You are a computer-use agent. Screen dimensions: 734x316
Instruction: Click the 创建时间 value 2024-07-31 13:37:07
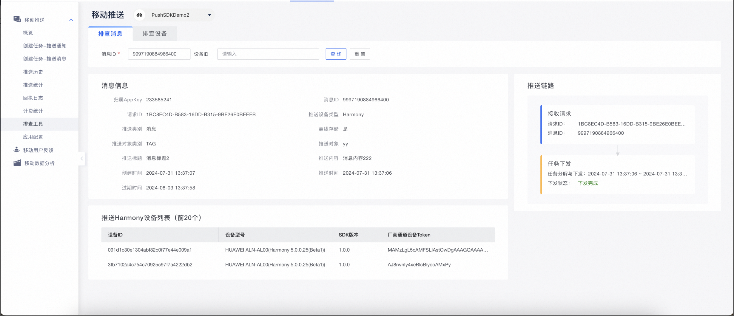tap(170, 173)
